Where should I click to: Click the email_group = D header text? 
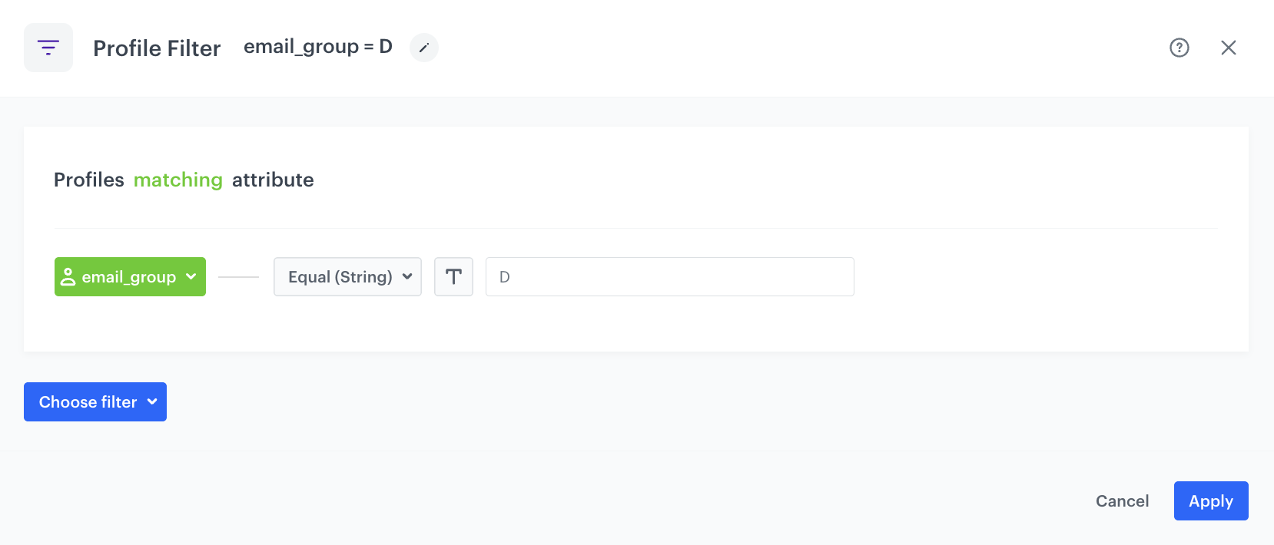(x=317, y=47)
